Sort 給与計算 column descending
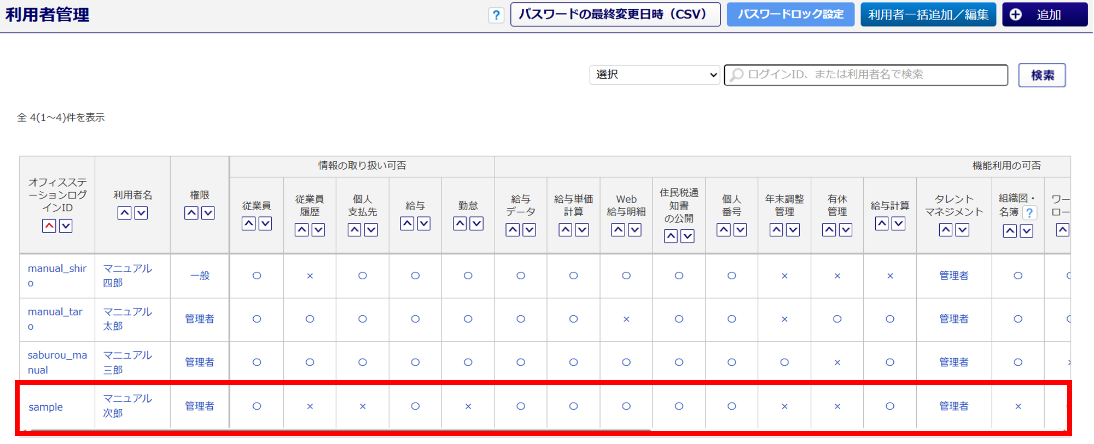Screen dimensions: 1094x444 pos(898,223)
